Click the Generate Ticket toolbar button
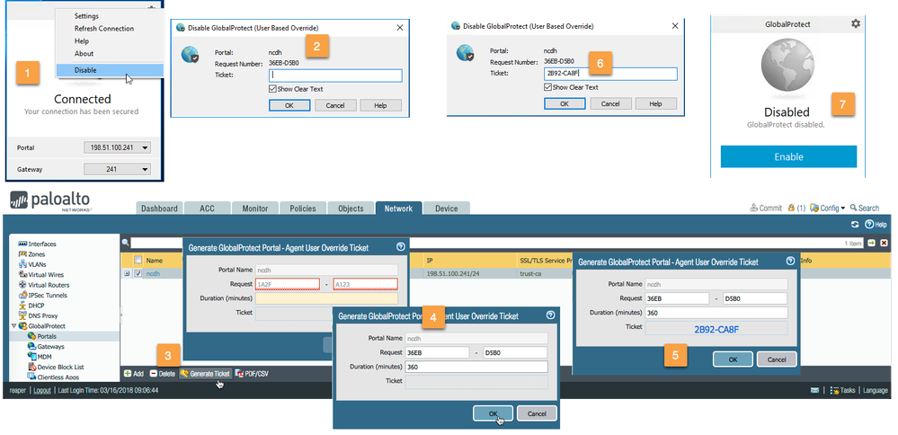The height and width of the screenshot is (435, 898). (x=204, y=374)
